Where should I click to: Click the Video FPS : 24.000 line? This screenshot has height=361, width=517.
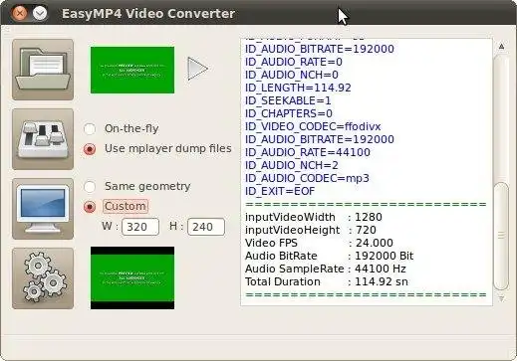[x=319, y=243]
